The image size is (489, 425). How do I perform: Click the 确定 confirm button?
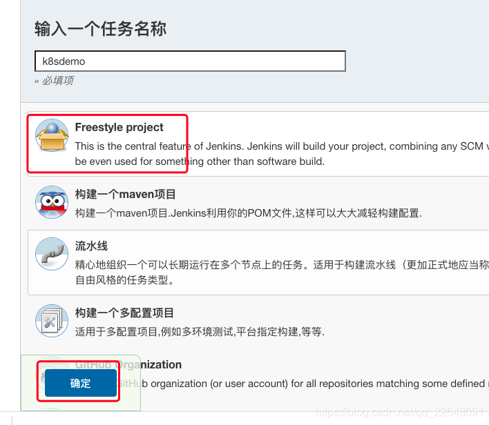tap(80, 383)
